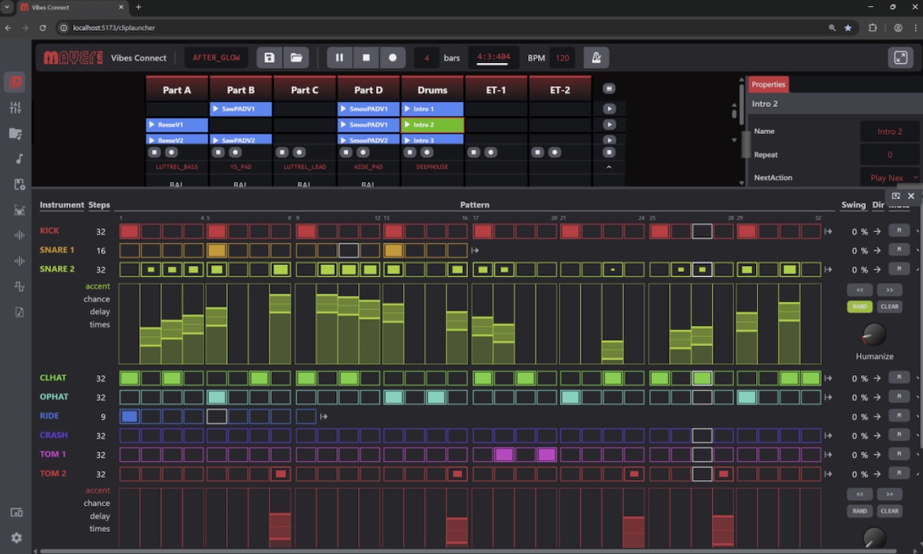Select the Properties tab
The height and width of the screenshot is (554, 923).
click(x=768, y=84)
